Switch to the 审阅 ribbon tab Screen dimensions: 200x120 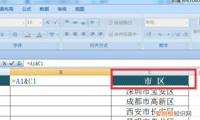[62, 9]
